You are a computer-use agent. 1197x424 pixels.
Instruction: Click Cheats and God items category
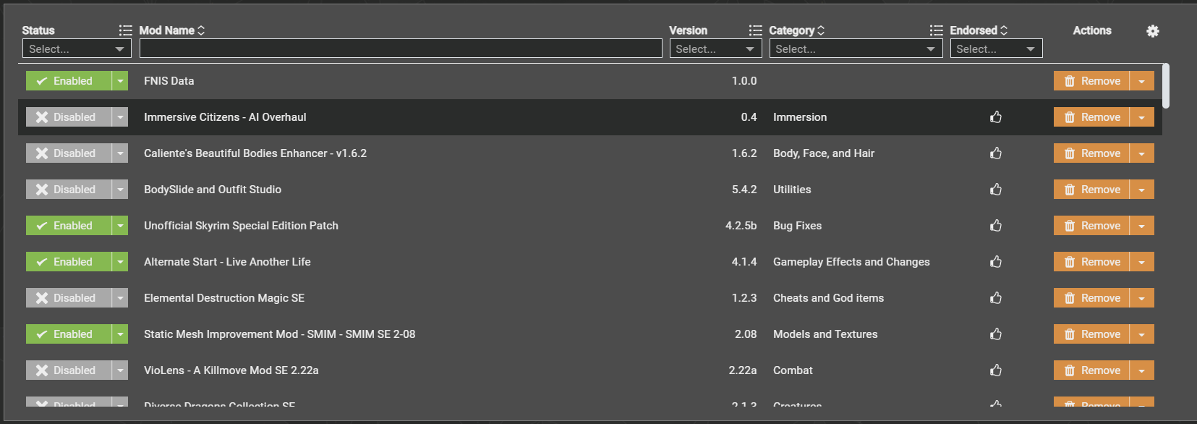(828, 297)
